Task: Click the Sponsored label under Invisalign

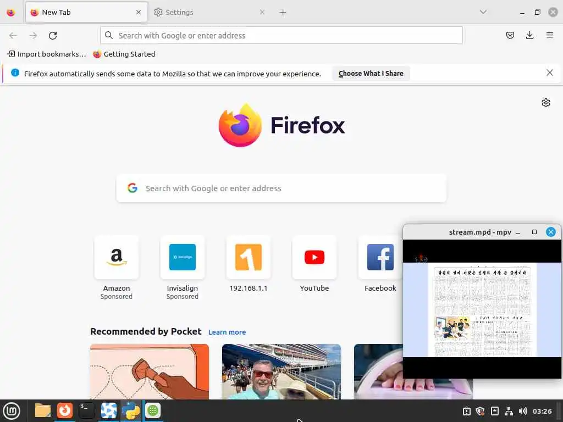Action: point(183,297)
